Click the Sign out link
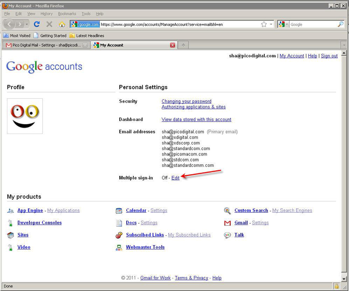This screenshot has height=291, width=349. coord(329,56)
